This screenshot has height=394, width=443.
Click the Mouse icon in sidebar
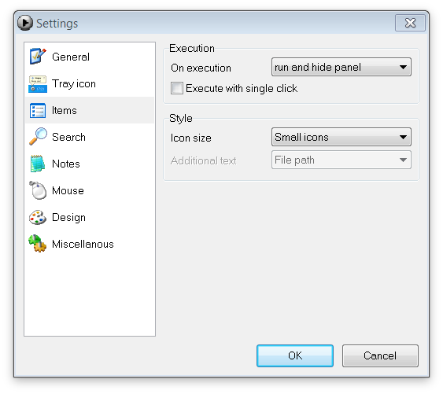coord(38,190)
